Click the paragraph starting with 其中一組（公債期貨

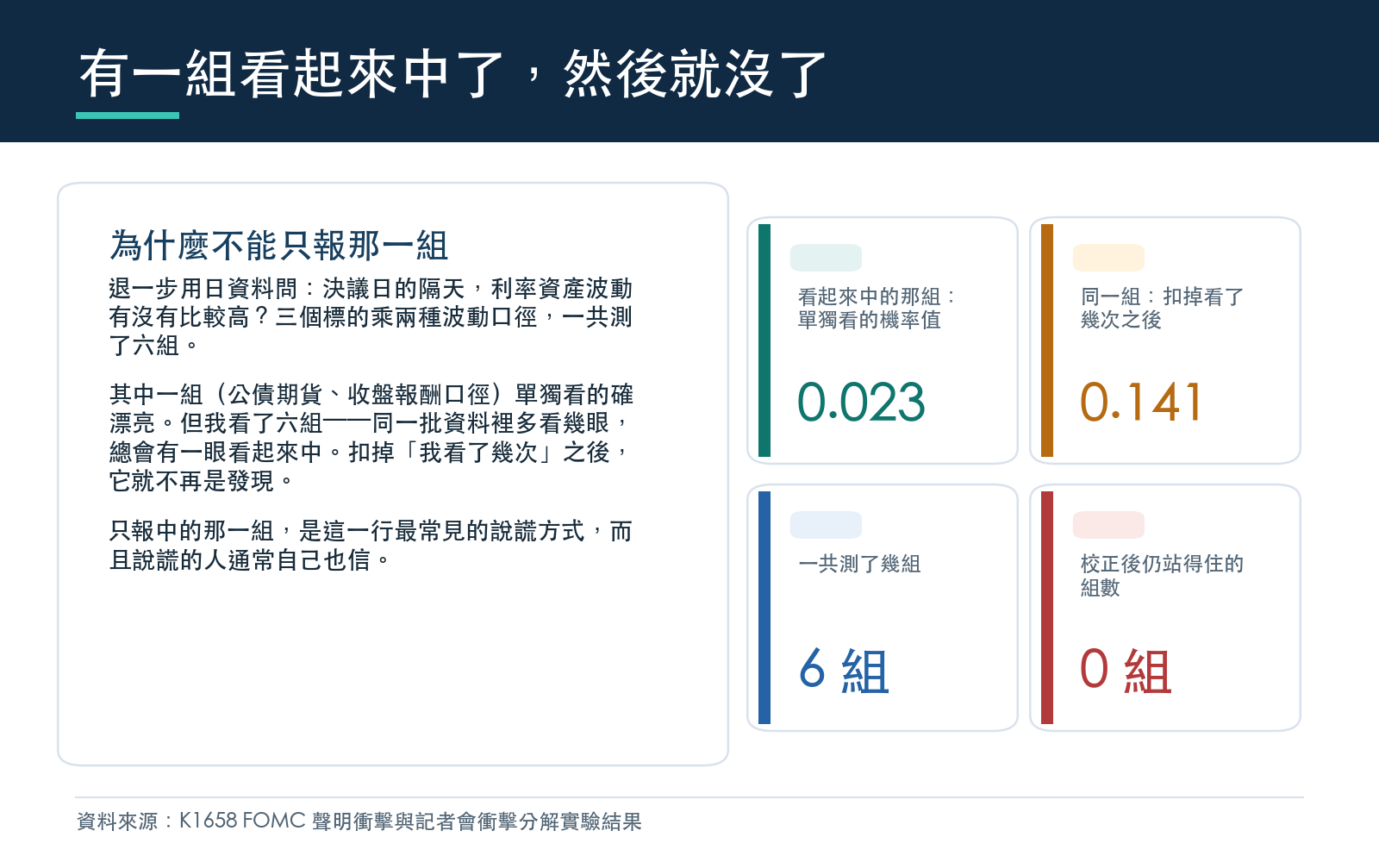pos(371,437)
